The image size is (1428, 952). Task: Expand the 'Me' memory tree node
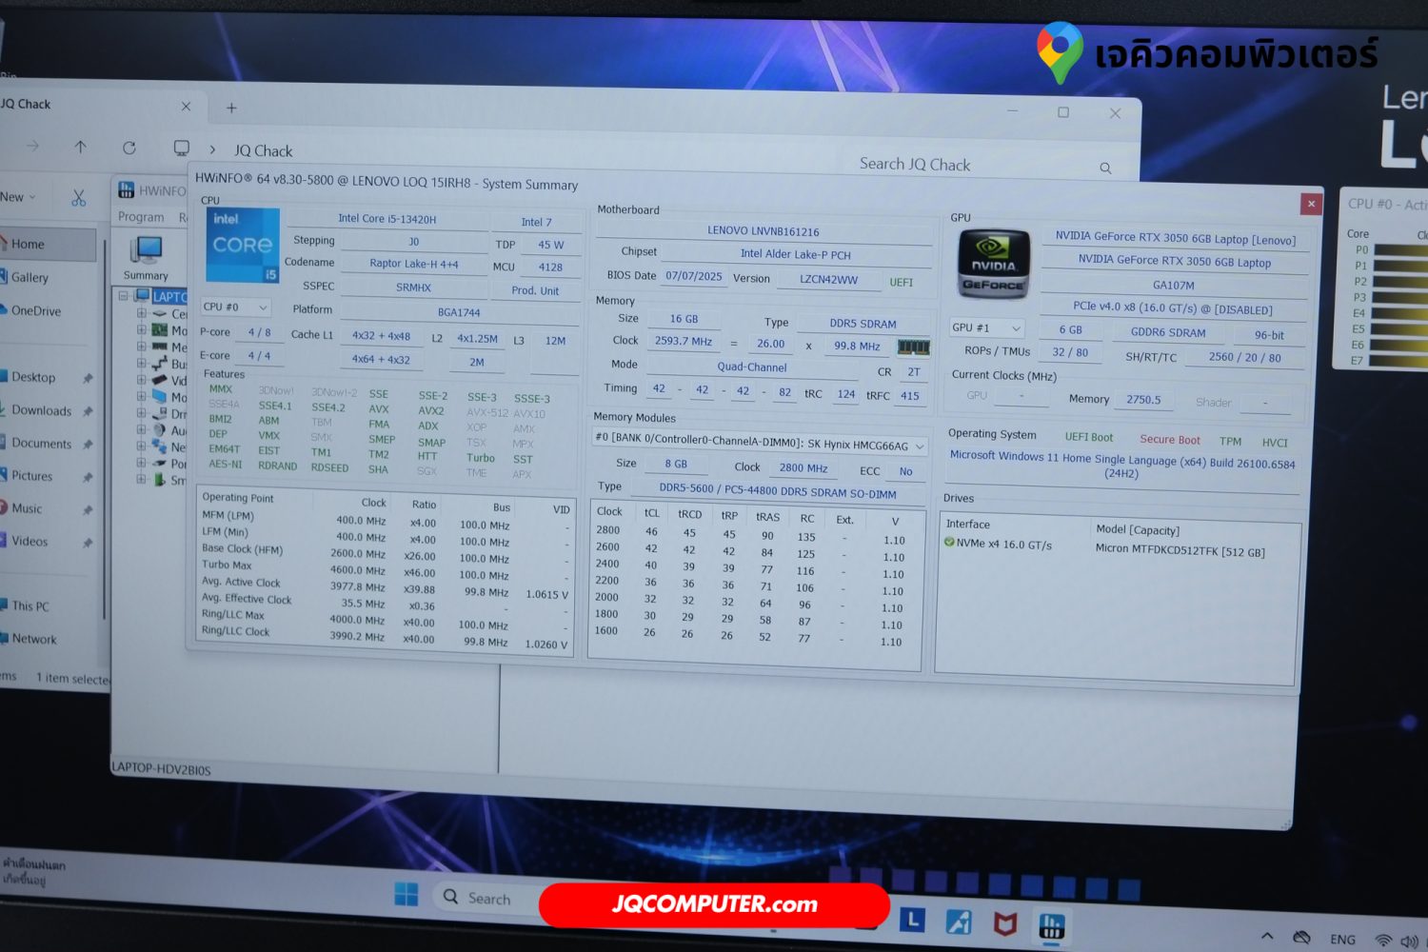(x=141, y=347)
